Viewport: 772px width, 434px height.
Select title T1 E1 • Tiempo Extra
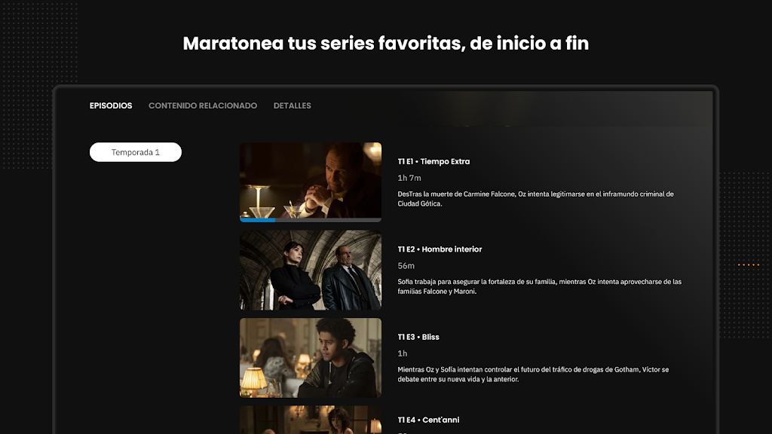pyautogui.click(x=433, y=161)
